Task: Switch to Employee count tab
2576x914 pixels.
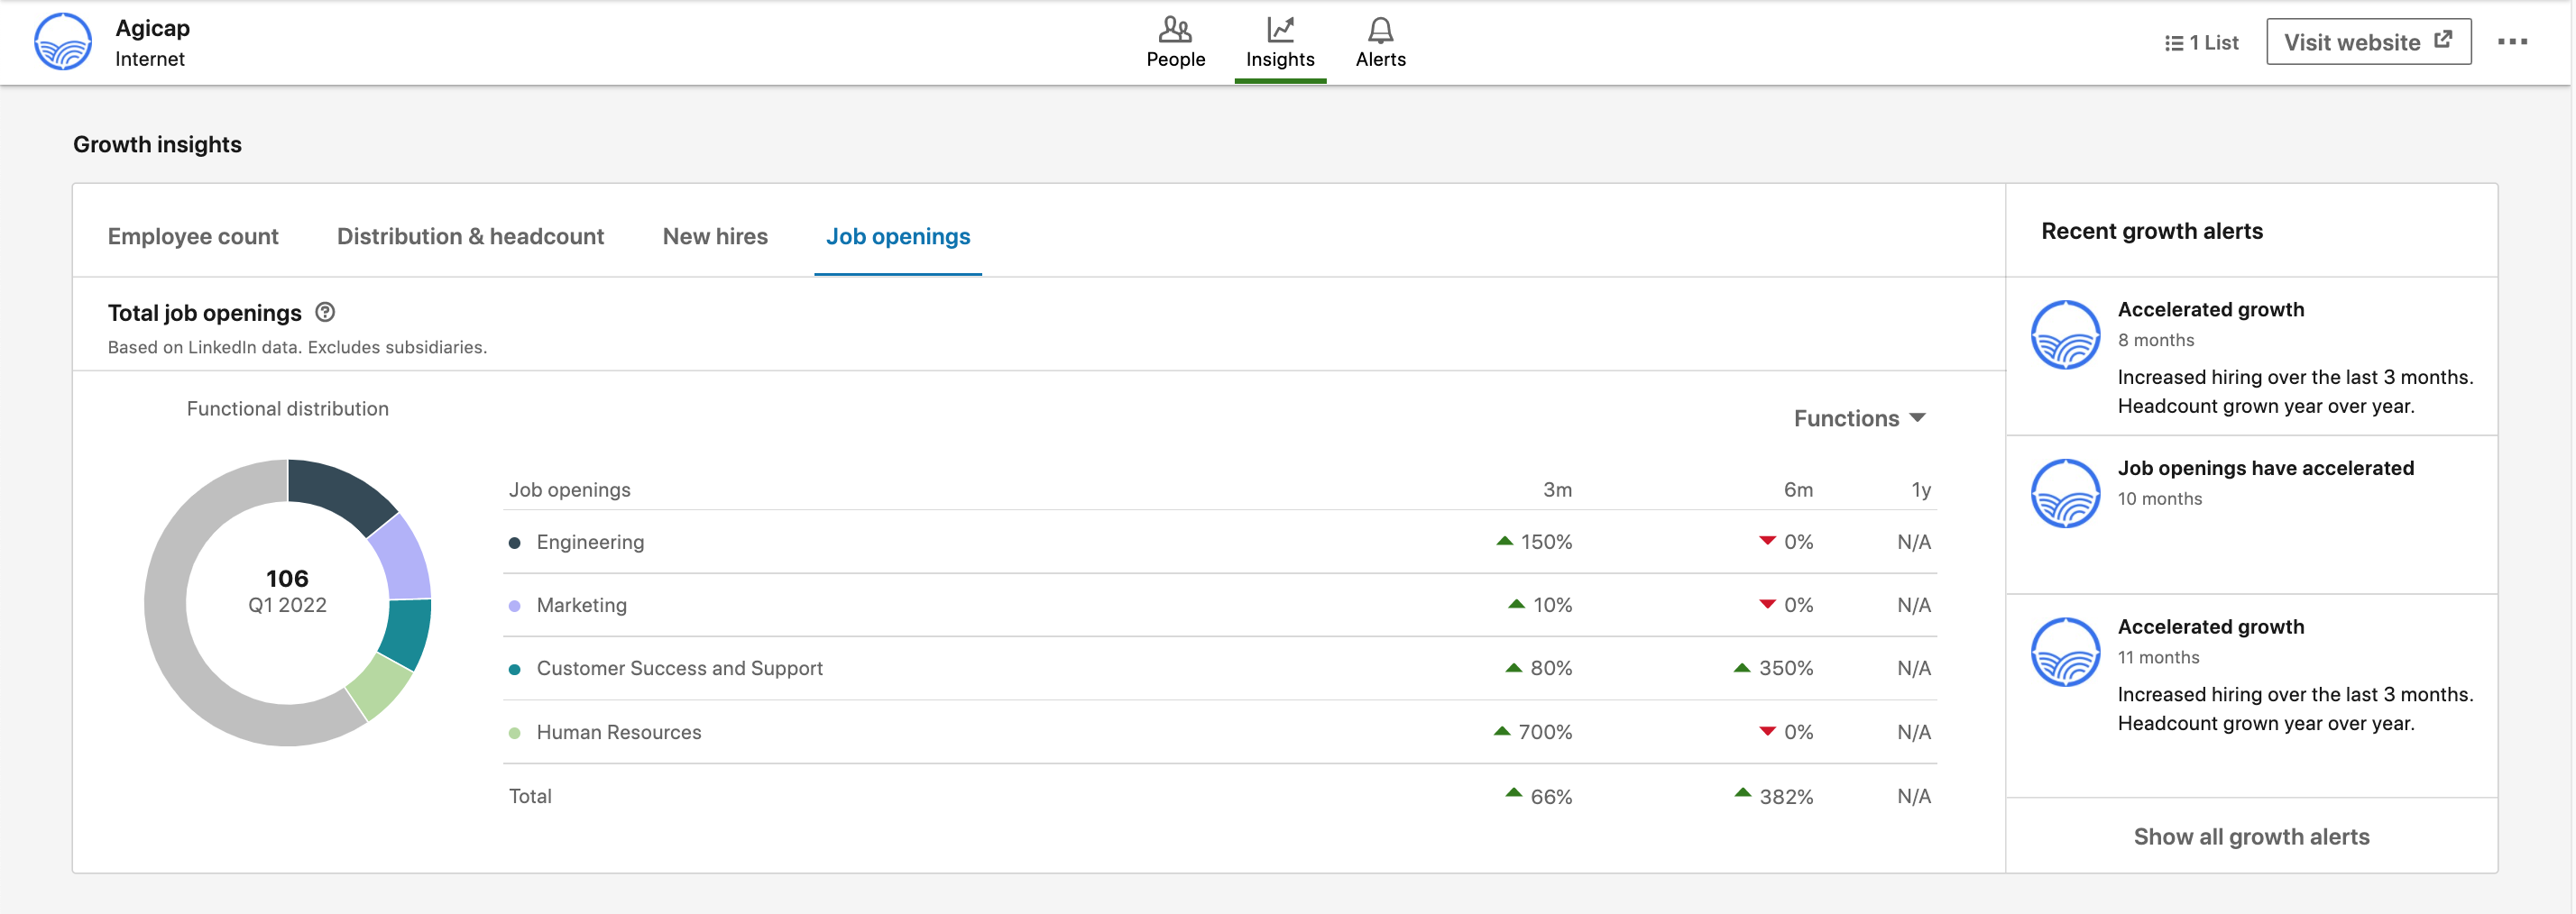Action: (x=193, y=237)
